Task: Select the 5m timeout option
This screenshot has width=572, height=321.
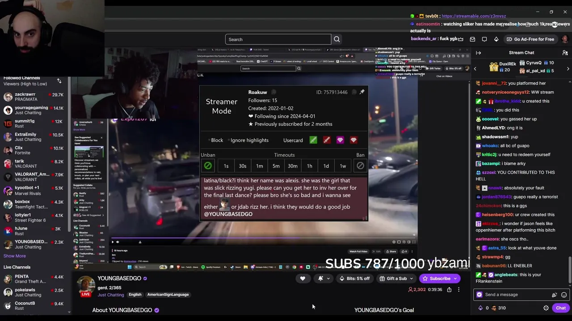Action: coord(276,166)
